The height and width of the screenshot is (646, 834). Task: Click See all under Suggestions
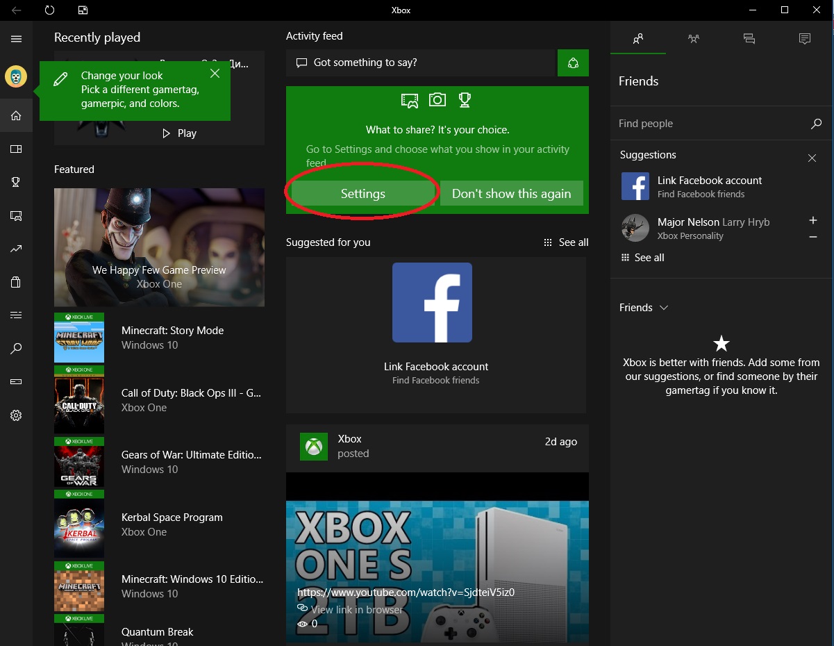pyautogui.click(x=642, y=258)
